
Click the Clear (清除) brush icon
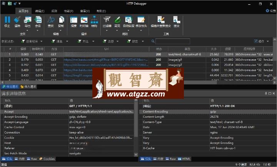(x=17, y=20)
